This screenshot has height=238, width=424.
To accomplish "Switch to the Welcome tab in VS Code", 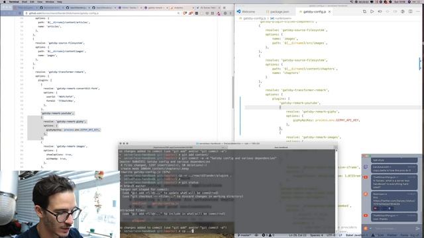I will [x=246, y=12].
